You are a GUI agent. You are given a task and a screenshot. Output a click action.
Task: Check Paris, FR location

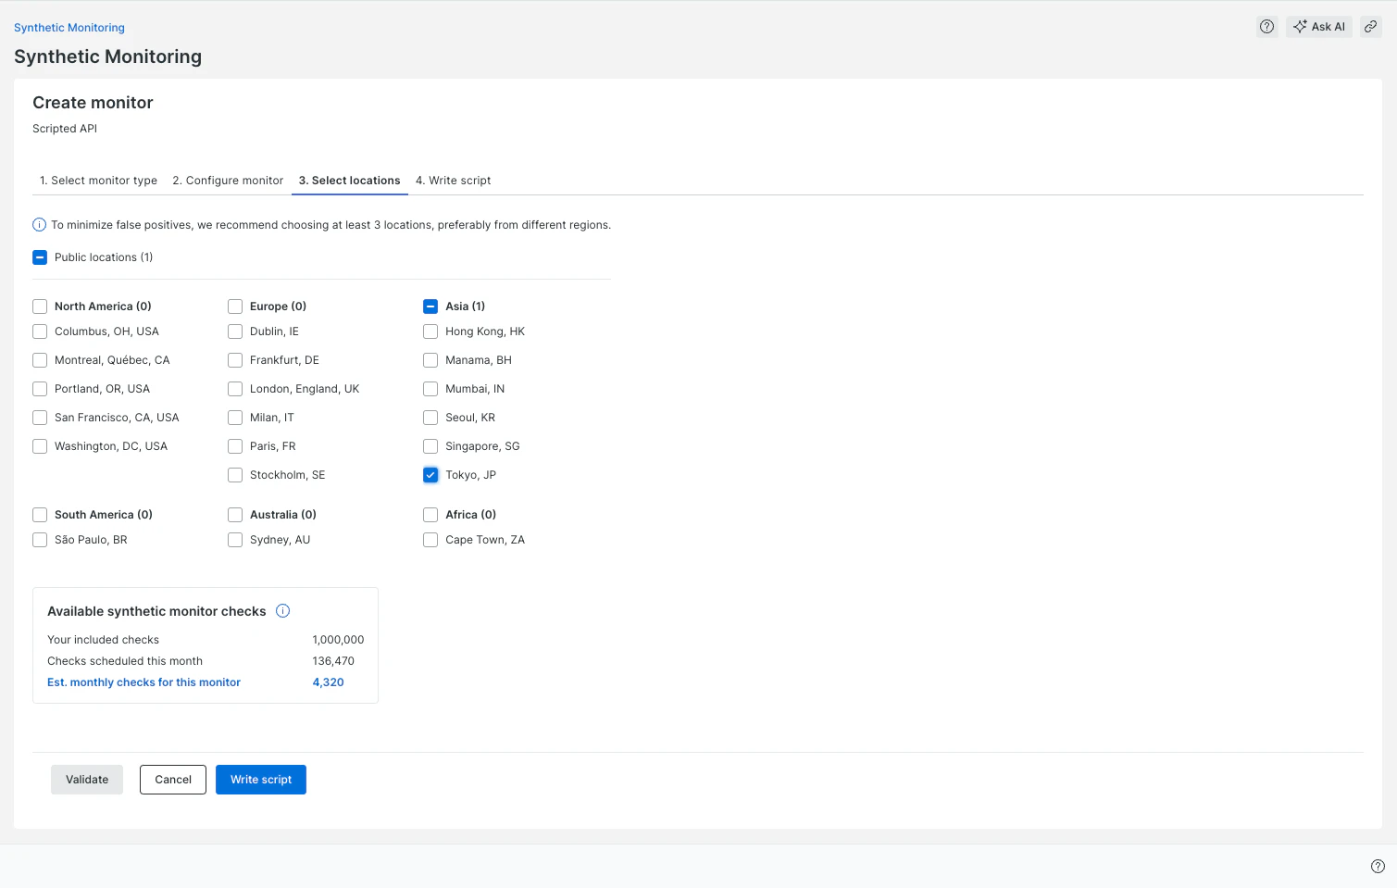point(235,446)
